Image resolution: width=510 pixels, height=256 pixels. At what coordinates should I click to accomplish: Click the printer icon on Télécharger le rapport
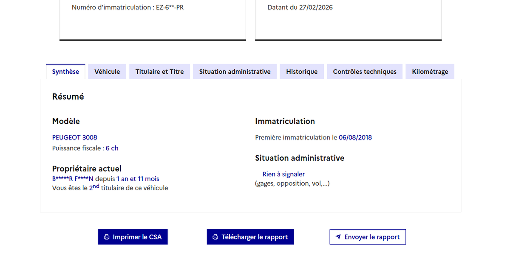pyautogui.click(x=215, y=237)
